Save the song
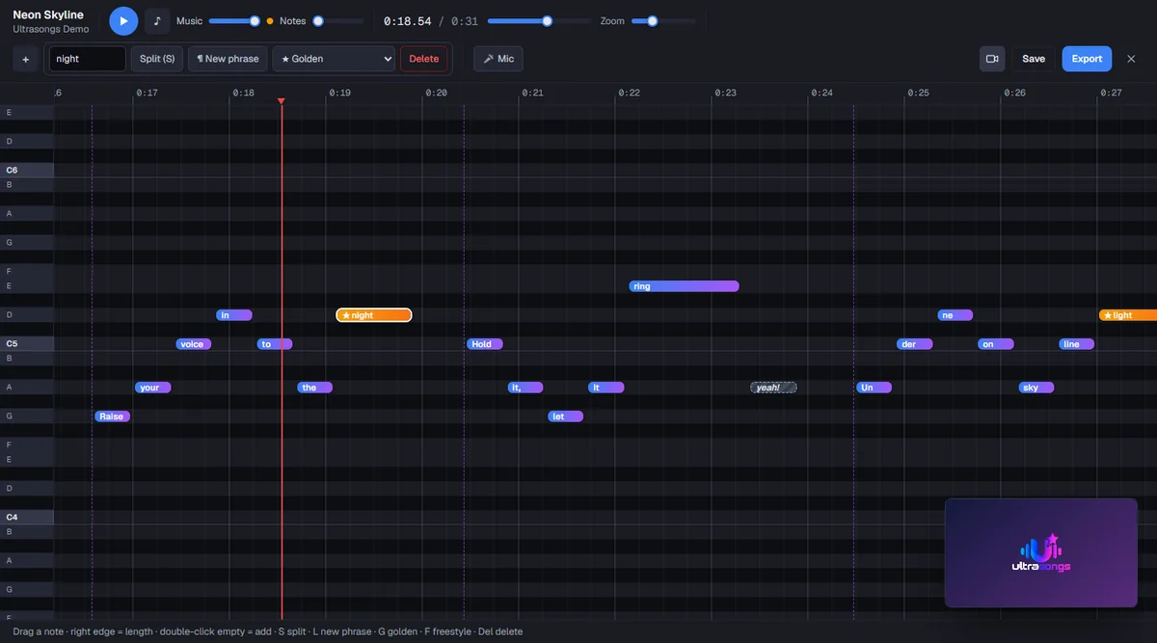Screen dimensions: 1157x643 point(1034,59)
